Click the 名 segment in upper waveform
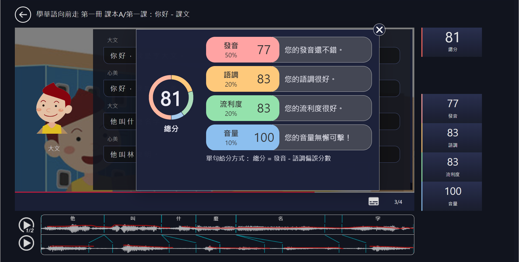 click(280, 225)
